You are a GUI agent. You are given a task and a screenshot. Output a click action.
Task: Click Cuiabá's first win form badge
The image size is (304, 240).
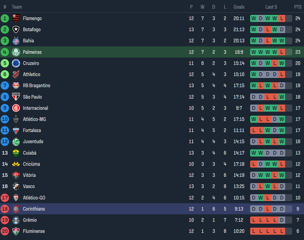[254, 153]
